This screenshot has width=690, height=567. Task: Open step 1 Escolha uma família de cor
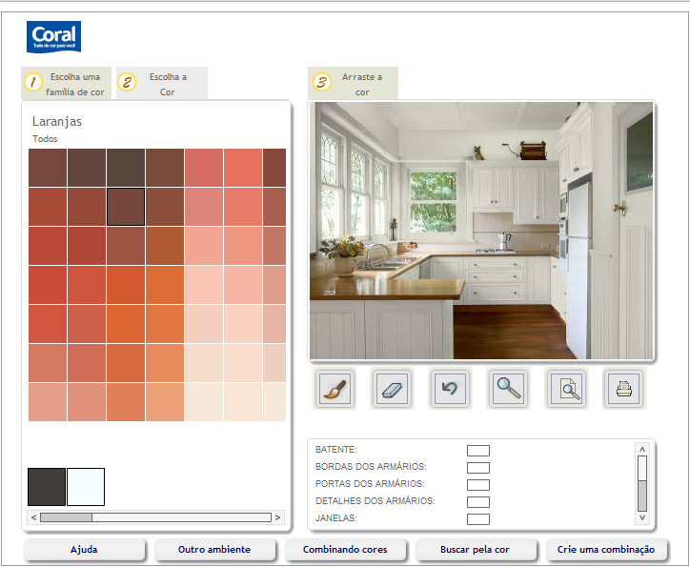point(66,84)
